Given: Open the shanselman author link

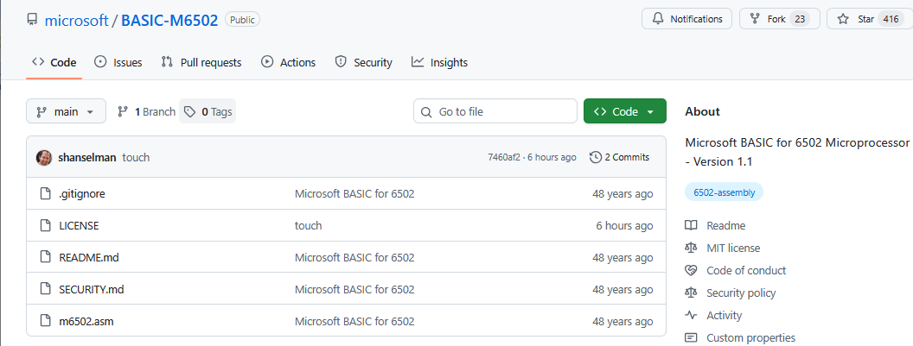Looking at the screenshot, I should point(87,157).
